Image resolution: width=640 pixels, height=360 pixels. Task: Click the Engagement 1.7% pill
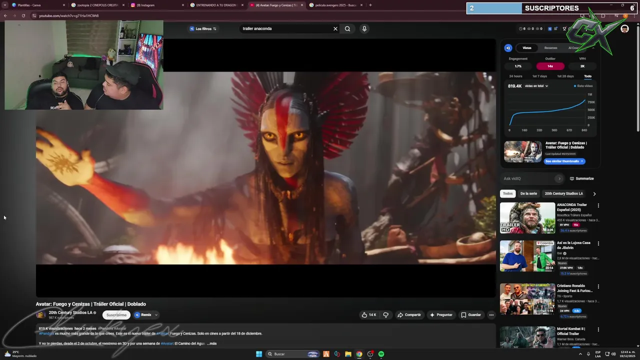click(518, 66)
